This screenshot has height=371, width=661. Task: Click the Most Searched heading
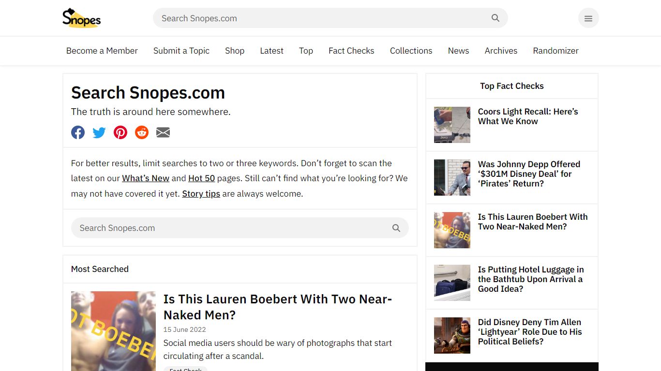[x=100, y=269]
